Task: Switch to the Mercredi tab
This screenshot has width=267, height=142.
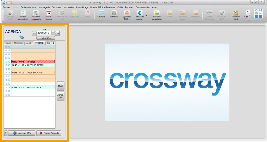Action: 19,43
